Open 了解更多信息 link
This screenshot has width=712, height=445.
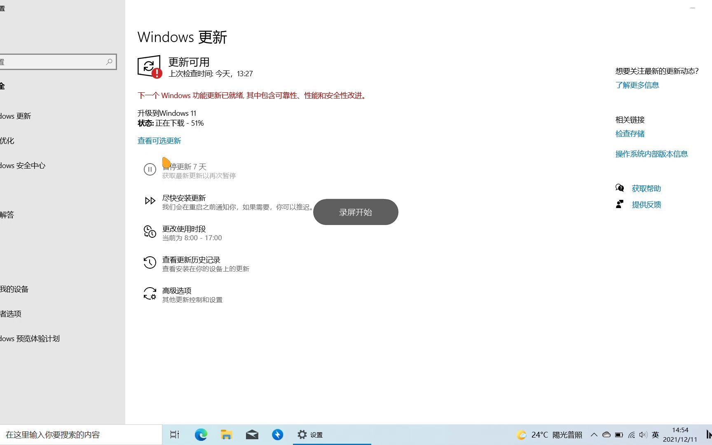(x=637, y=85)
